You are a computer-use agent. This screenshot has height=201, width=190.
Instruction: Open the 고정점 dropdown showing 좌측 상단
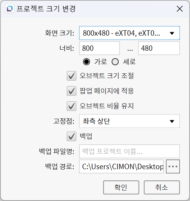click(130, 121)
